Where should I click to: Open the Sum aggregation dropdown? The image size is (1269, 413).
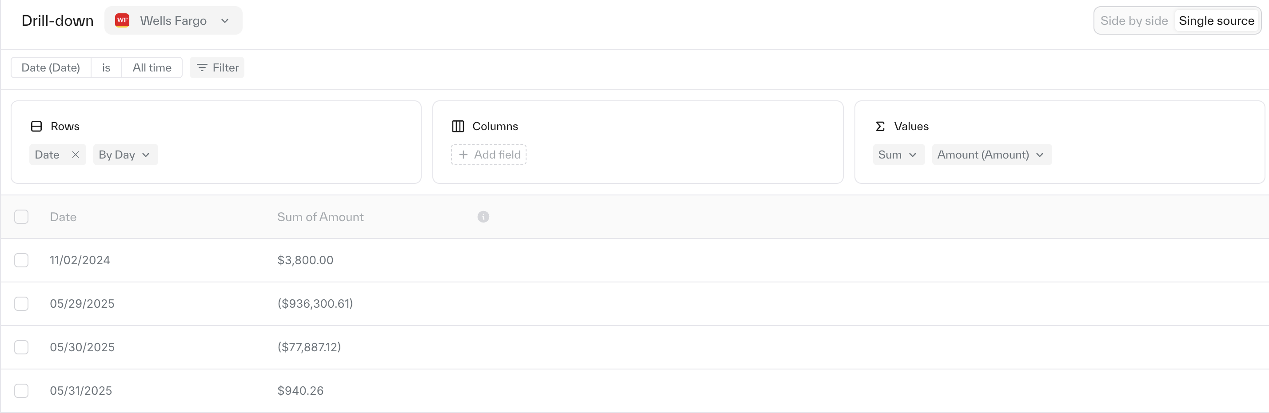pos(898,155)
